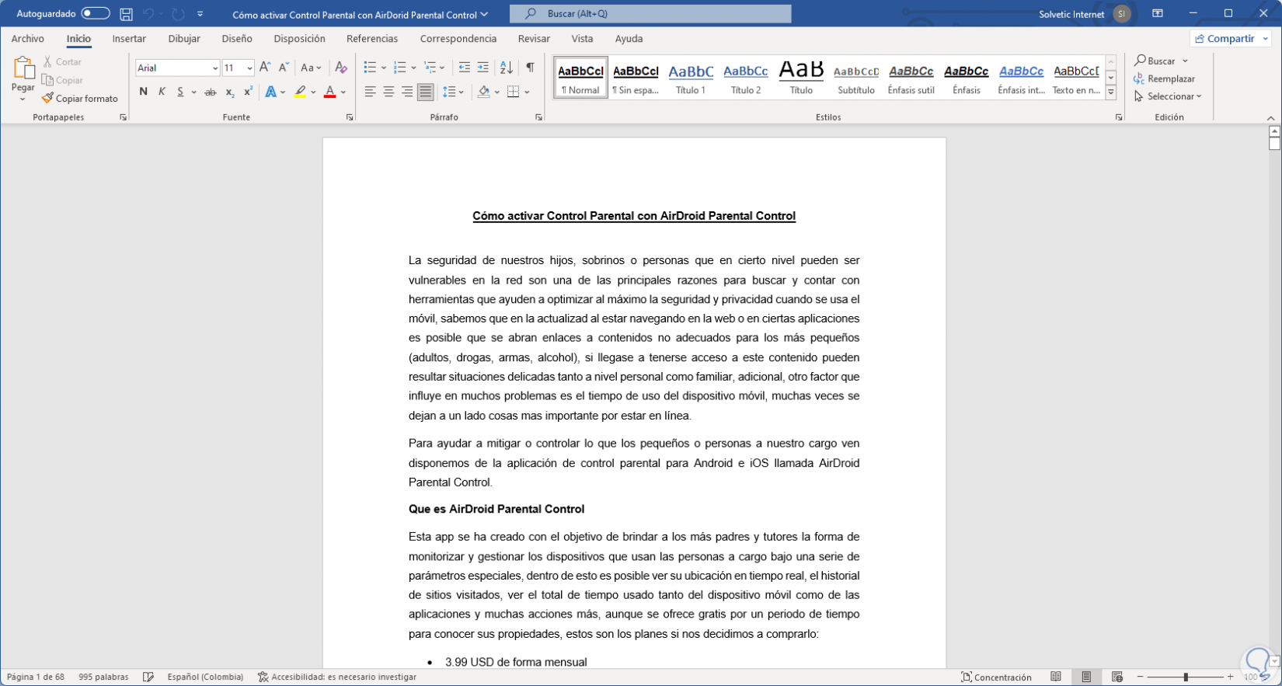Apply the red font color swatch
The image size is (1282, 686).
tap(329, 92)
